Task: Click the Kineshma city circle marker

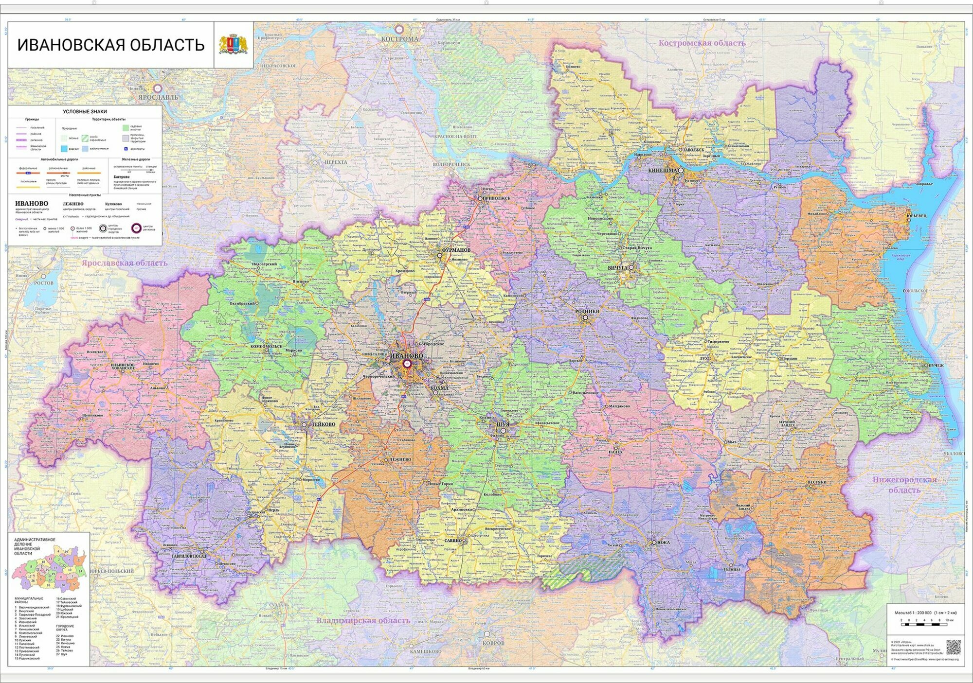Action: (681, 171)
